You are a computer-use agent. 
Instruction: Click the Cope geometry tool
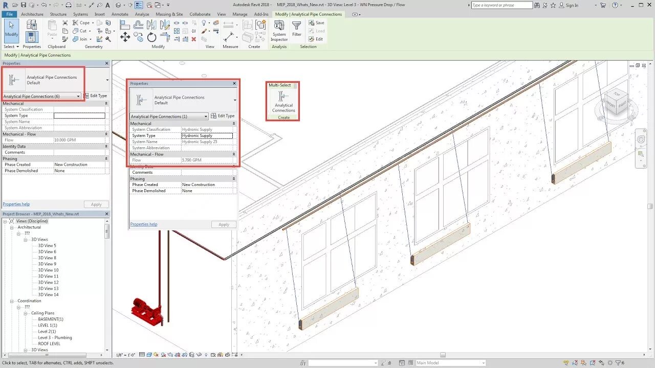point(82,23)
